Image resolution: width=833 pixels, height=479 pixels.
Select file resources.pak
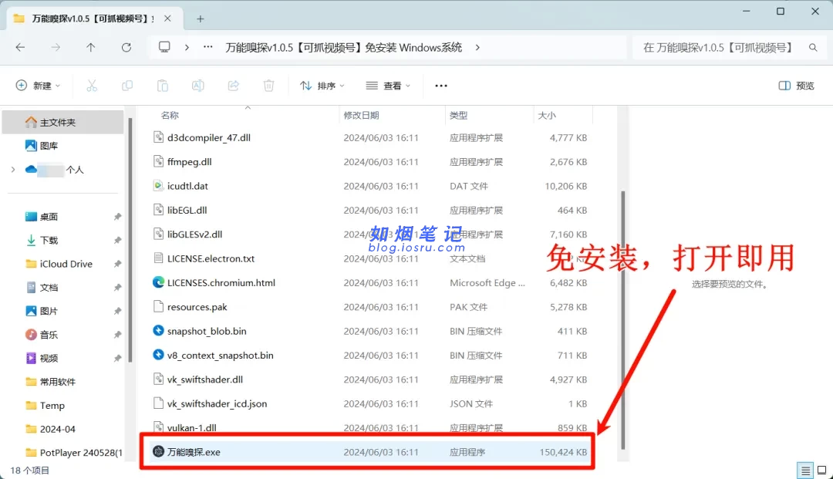click(197, 307)
